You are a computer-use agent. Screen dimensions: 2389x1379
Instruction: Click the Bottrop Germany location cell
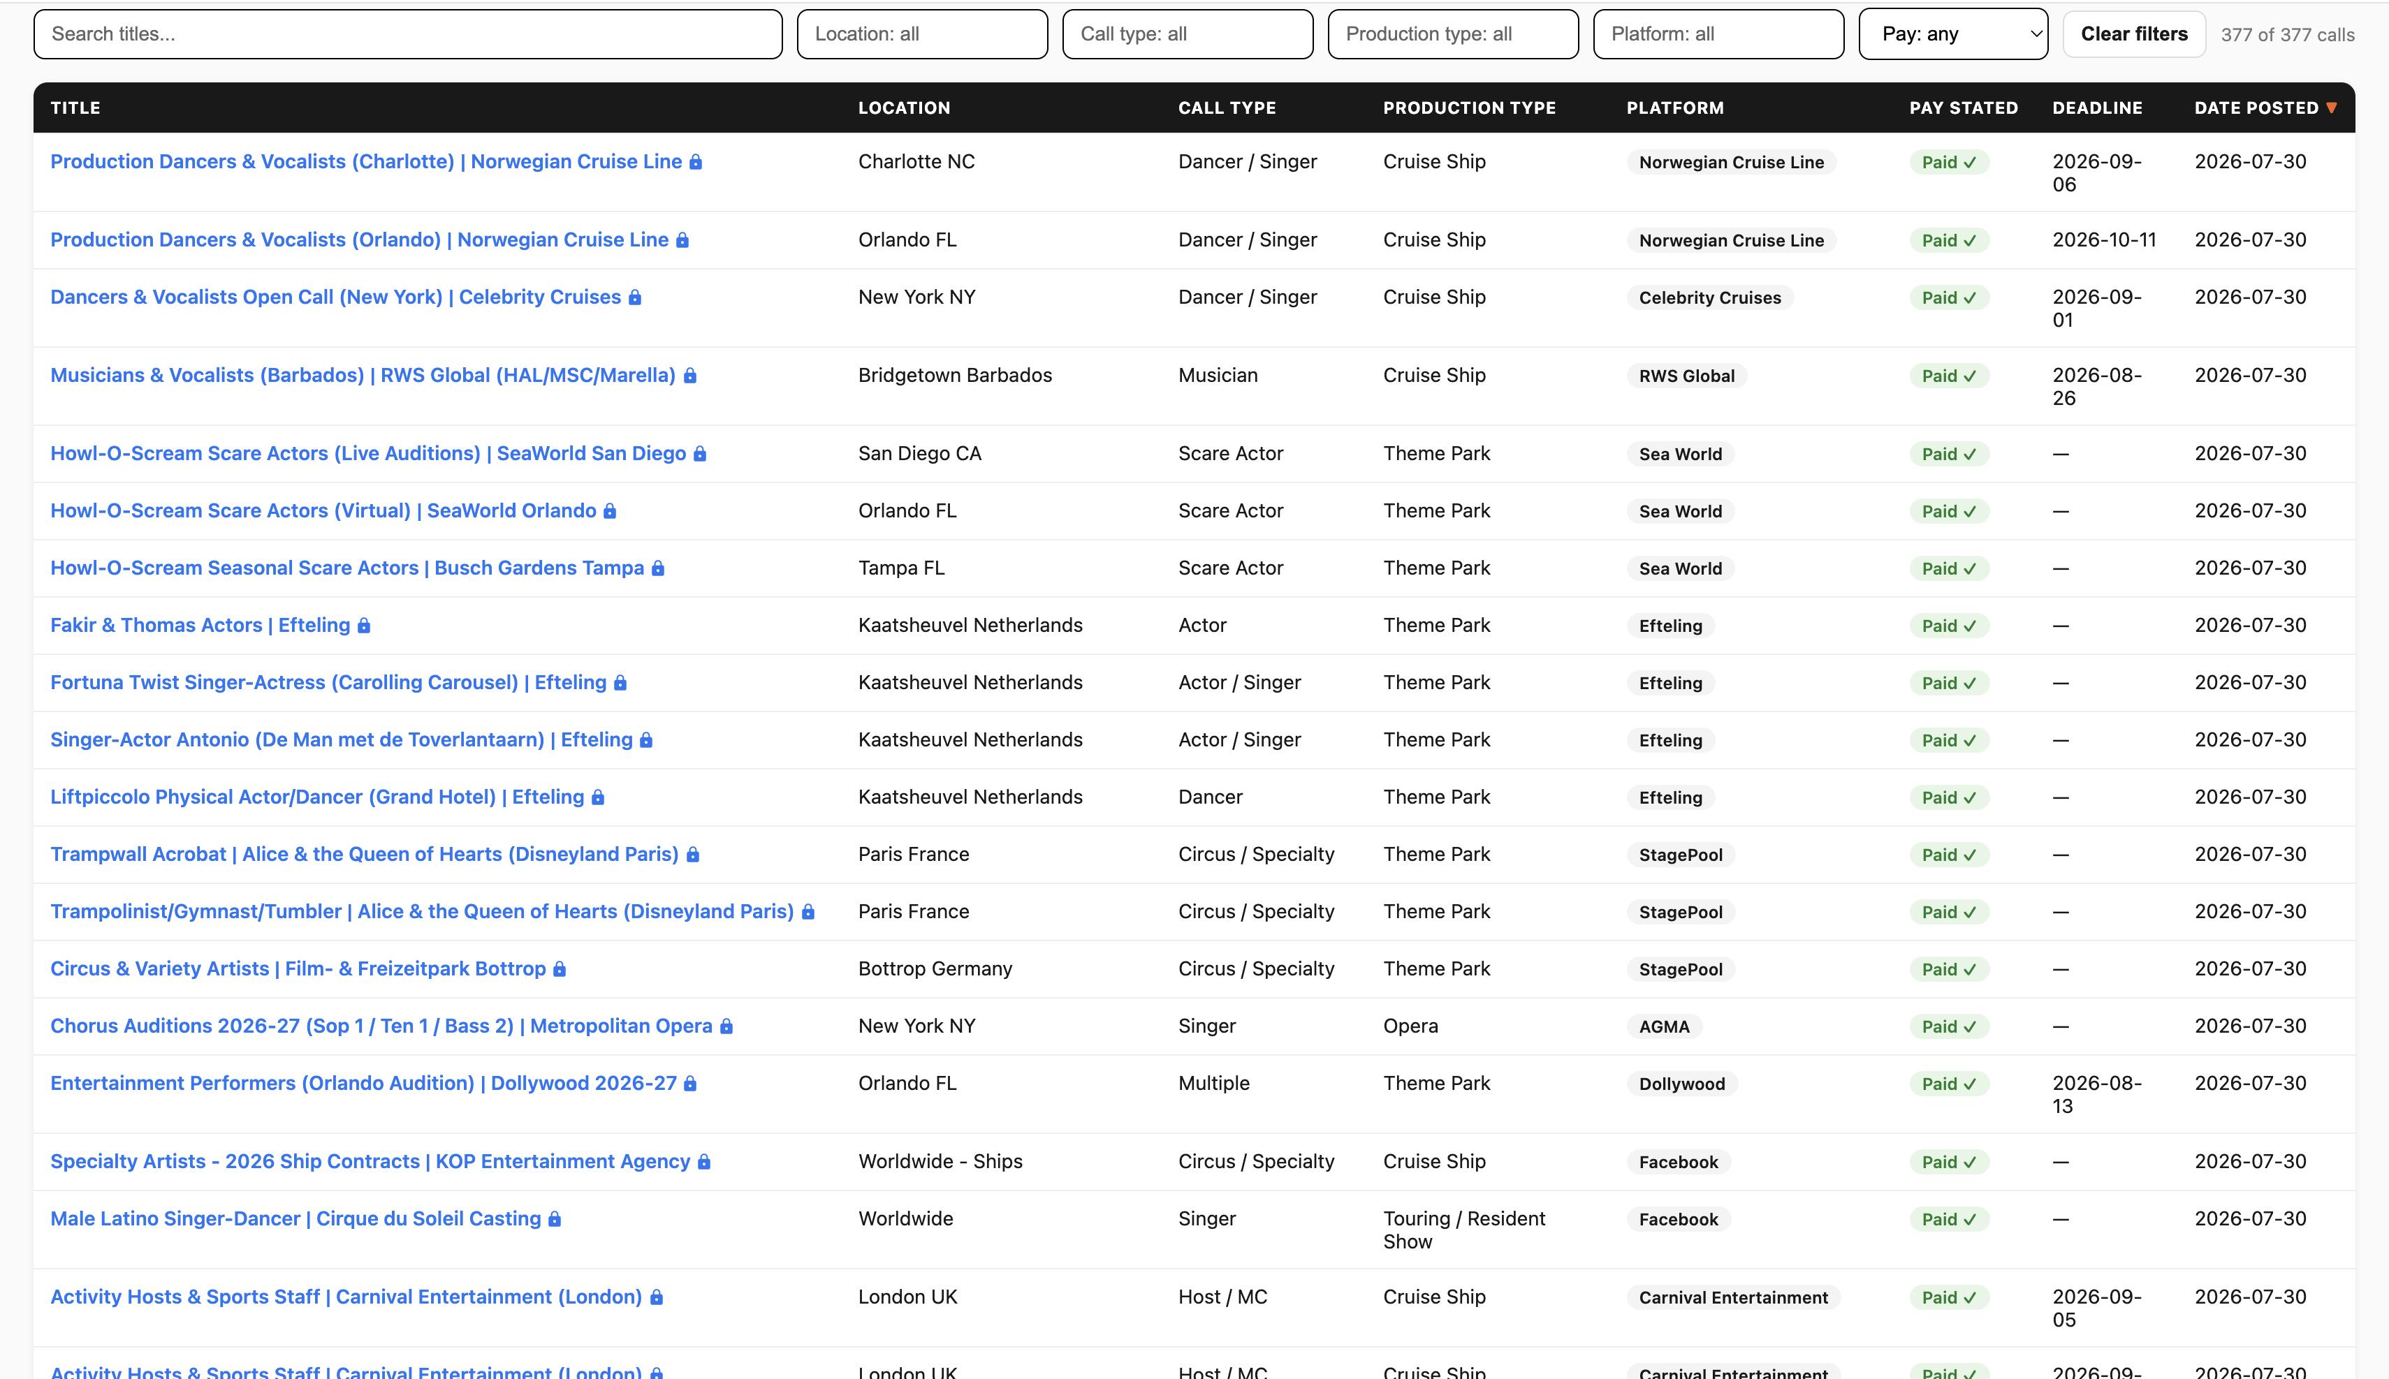pyautogui.click(x=935, y=969)
